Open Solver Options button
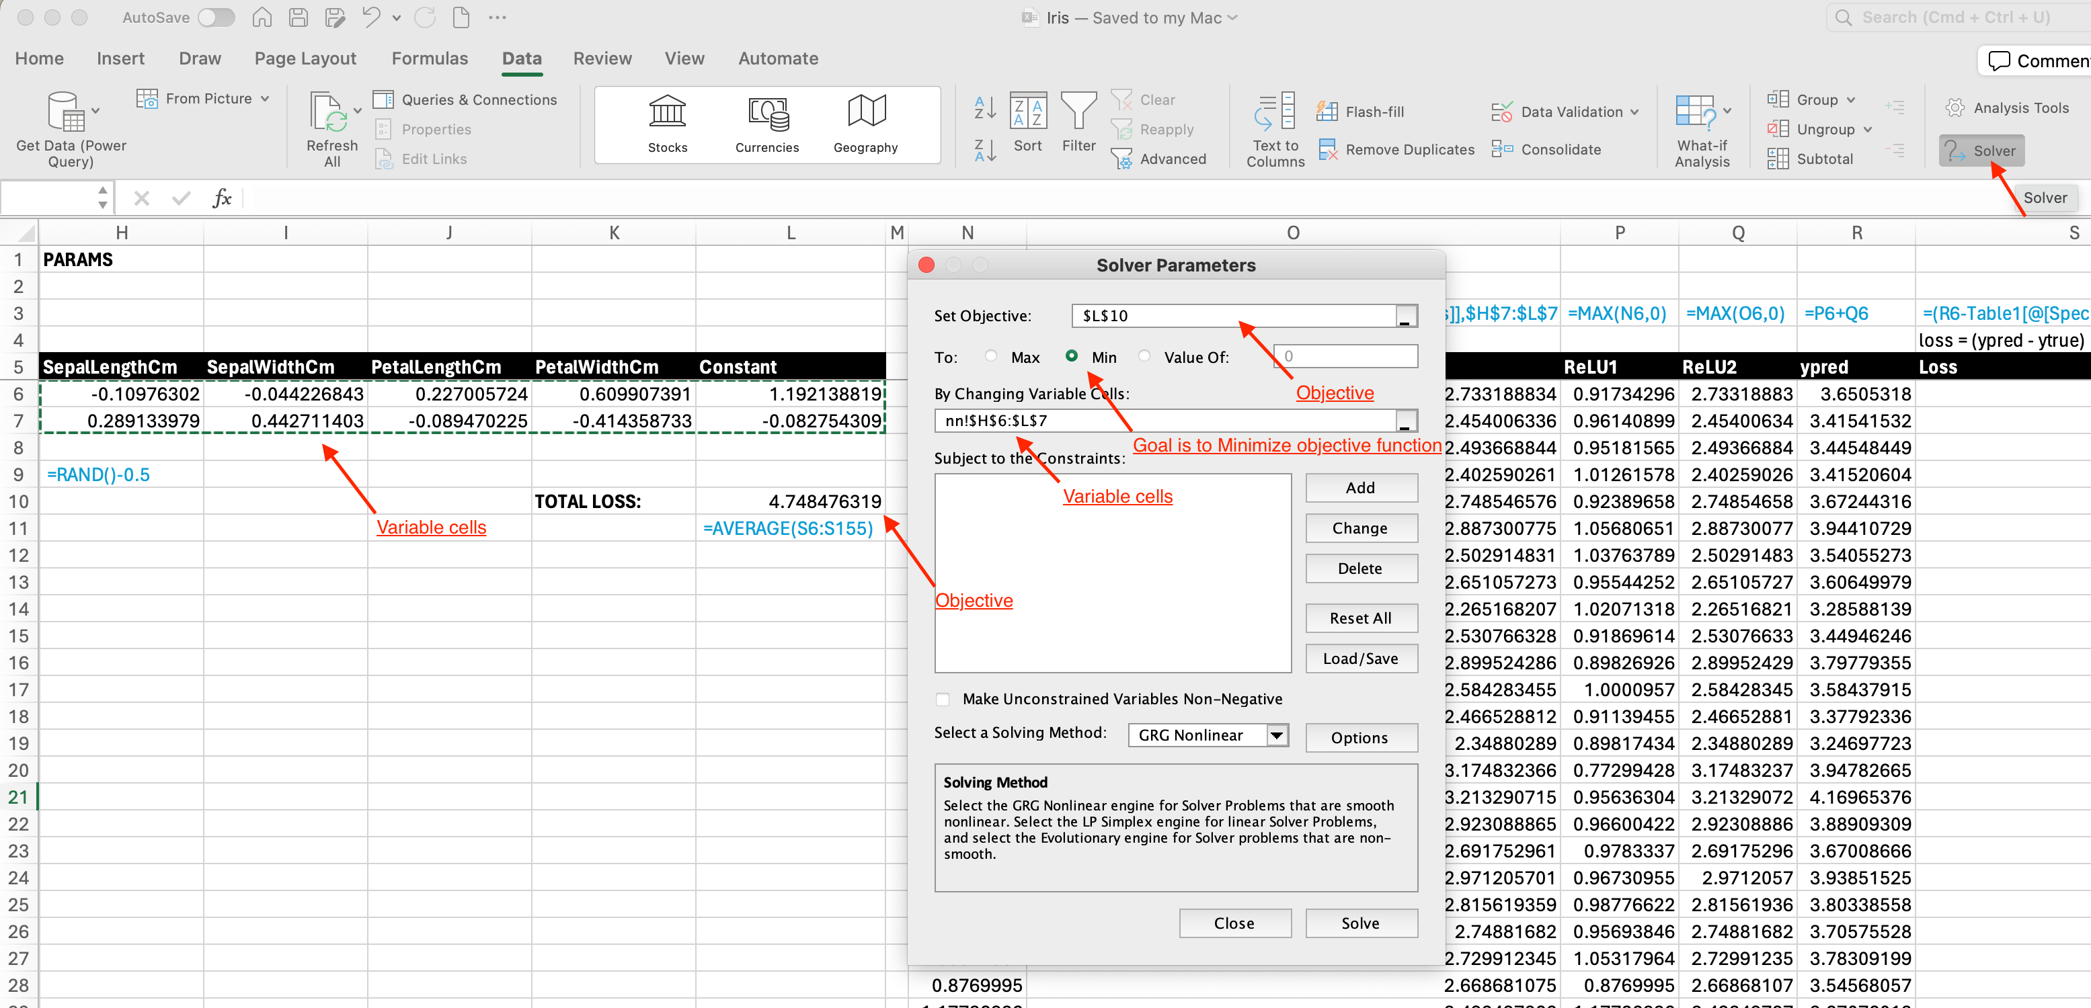 pyautogui.click(x=1362, y=738)
